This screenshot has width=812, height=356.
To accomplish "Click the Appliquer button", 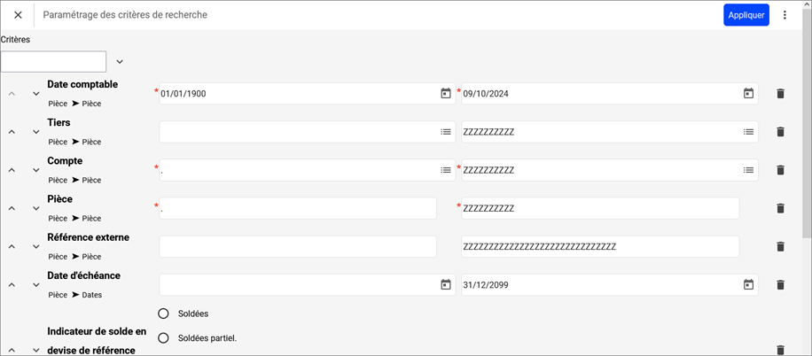I will point(746,15).
